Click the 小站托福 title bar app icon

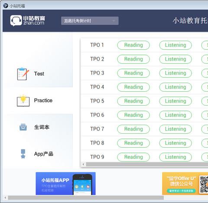(x=6, y=6)
